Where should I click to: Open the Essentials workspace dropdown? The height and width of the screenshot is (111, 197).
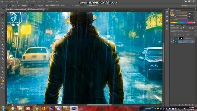click(x=188, y=6)
